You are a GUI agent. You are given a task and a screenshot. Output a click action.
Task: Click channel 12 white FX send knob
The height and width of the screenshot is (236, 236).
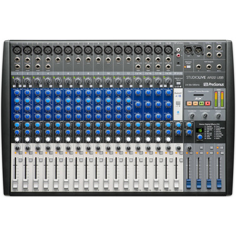(x=128, y=139)
